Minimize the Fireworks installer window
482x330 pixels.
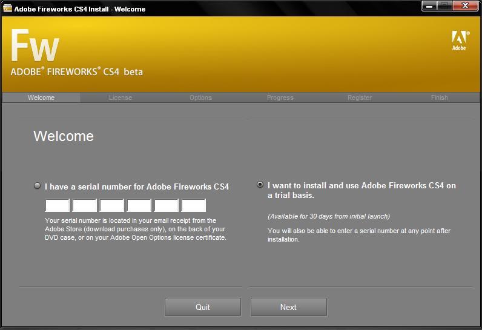(429, 5)
